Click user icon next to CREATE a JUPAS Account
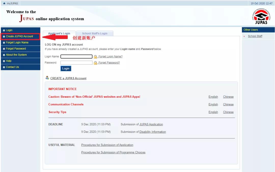The image size is (275, 172). click(x=47, y=78)
